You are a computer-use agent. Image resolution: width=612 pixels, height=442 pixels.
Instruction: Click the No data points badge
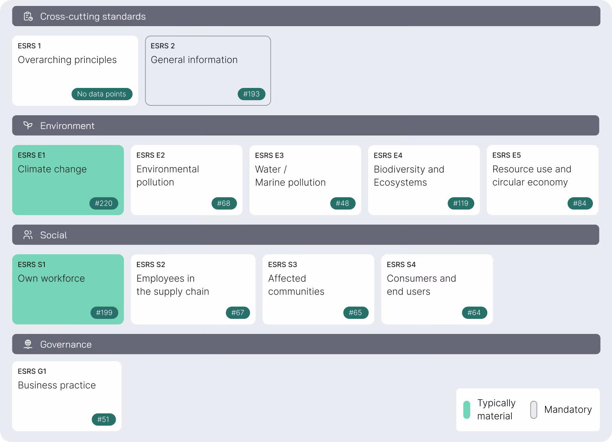click(x=102, y=94)
